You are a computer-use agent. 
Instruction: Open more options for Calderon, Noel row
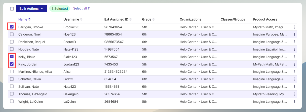pos(294,34)
